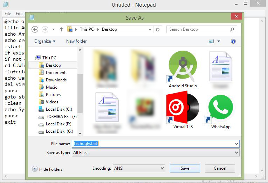This screenshot has height=183, width=268.
Task: Expand the File name dropdown
Action: (236, 144)
